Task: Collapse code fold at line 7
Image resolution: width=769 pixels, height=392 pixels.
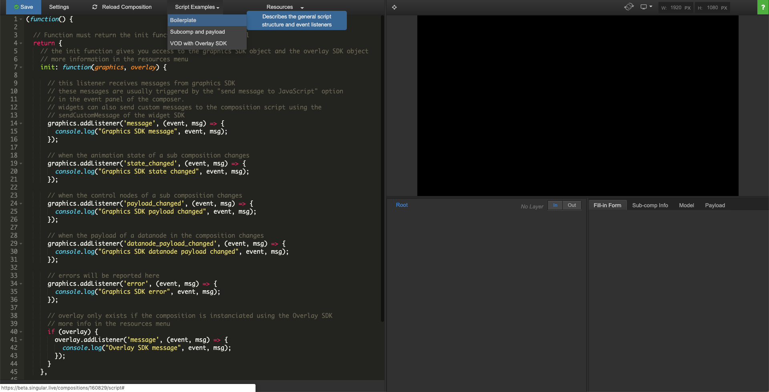Action: (x=21, y=67)
